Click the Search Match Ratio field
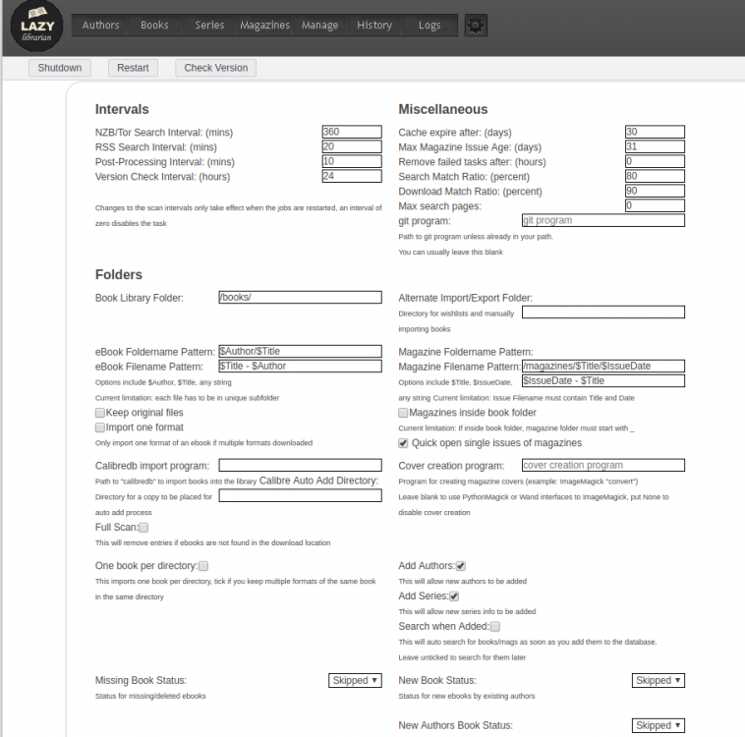The image size is (745, 737). 655,176
